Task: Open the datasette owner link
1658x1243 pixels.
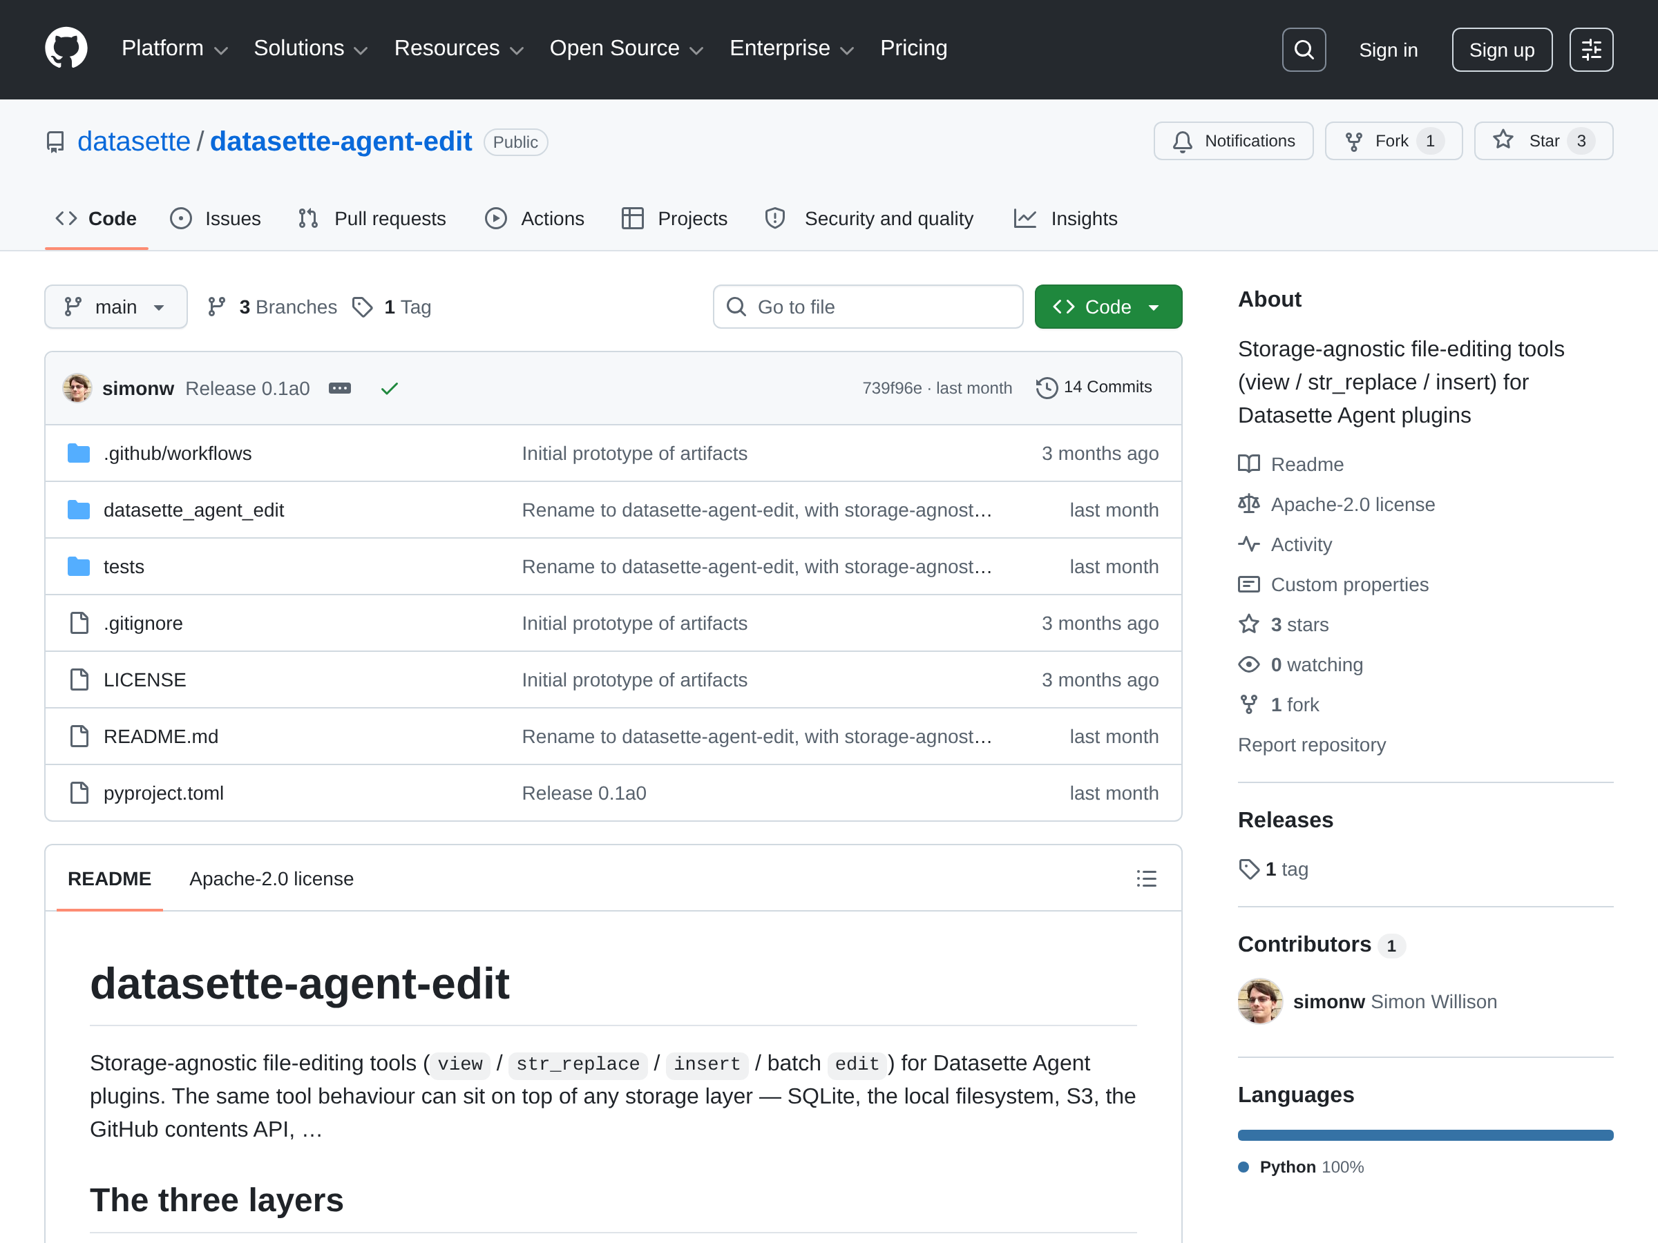Action: 134,141
